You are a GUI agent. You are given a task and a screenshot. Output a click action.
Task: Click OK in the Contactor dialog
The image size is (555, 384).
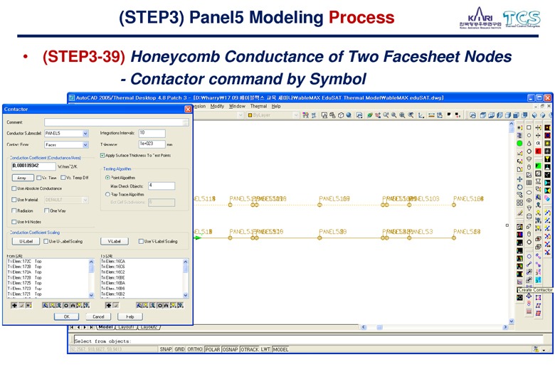67,316
